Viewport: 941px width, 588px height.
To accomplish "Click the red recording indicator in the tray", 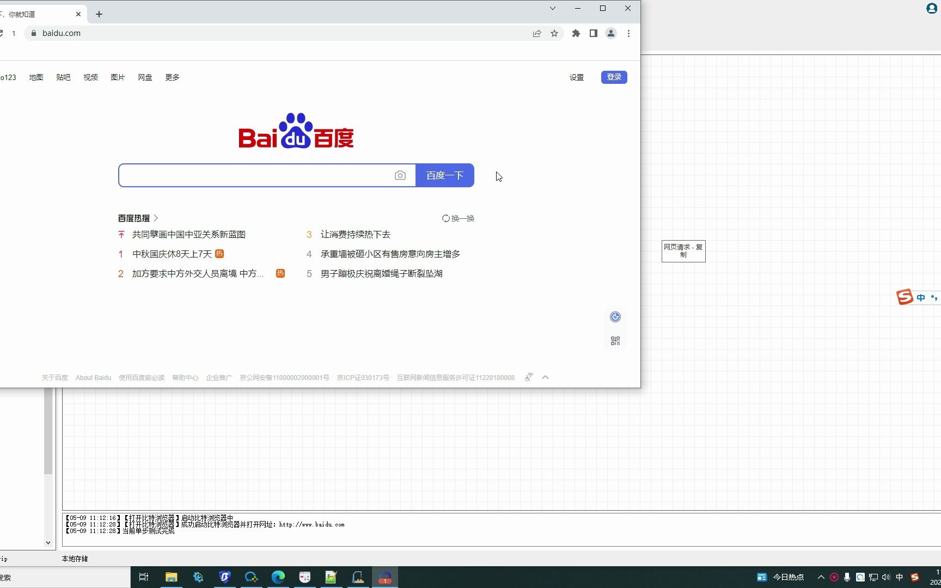I will (833, 577).
